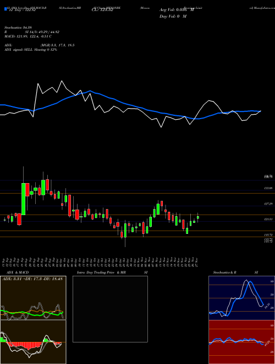Open the dark red RSI mini chart
Viewport: 275px width, 364px height.
click(241, 342)
